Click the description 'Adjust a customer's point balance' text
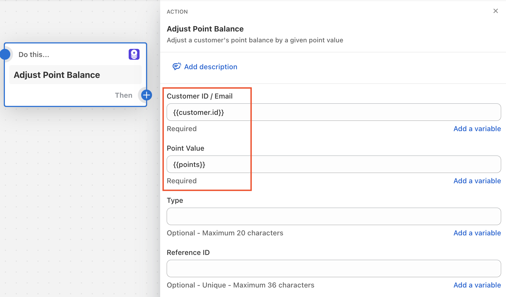 point(255,40)
